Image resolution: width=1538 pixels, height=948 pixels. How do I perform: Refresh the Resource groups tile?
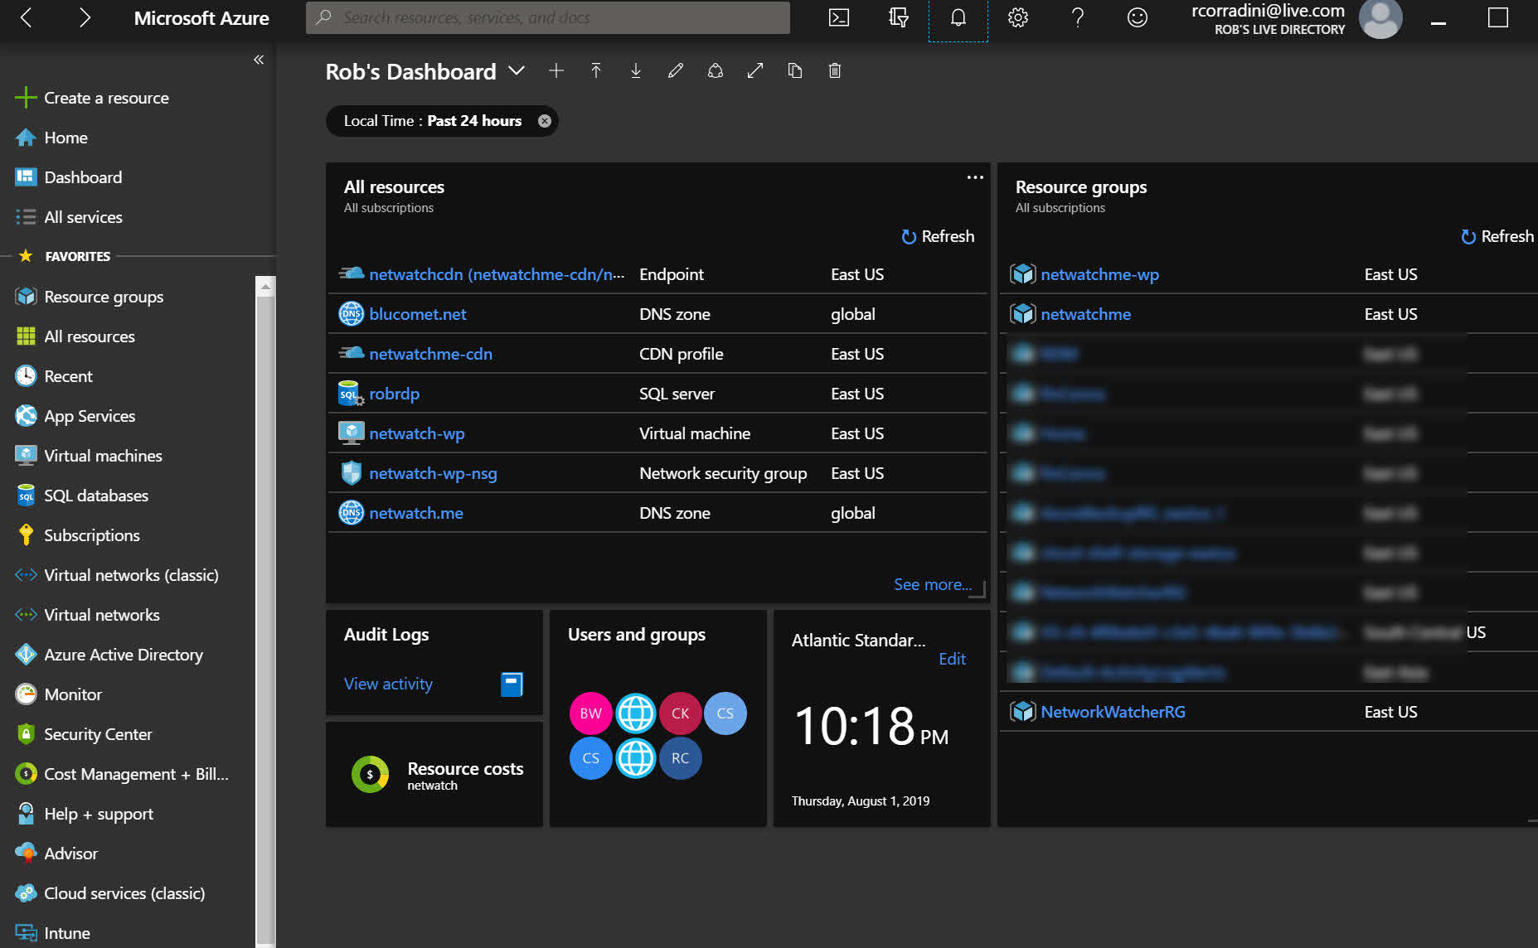1497,236
